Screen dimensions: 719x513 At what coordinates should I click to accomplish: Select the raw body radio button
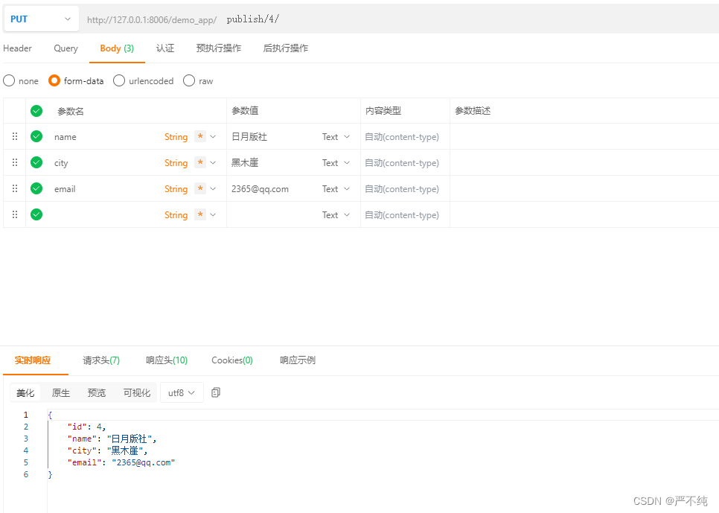point(189,80)
